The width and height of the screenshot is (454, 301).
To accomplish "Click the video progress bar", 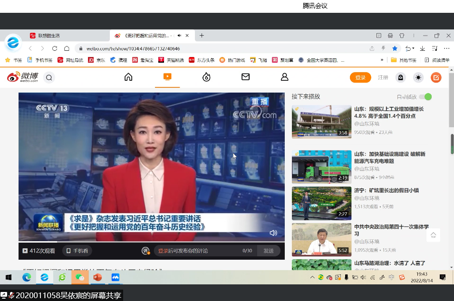I will (x=143, y=242).
